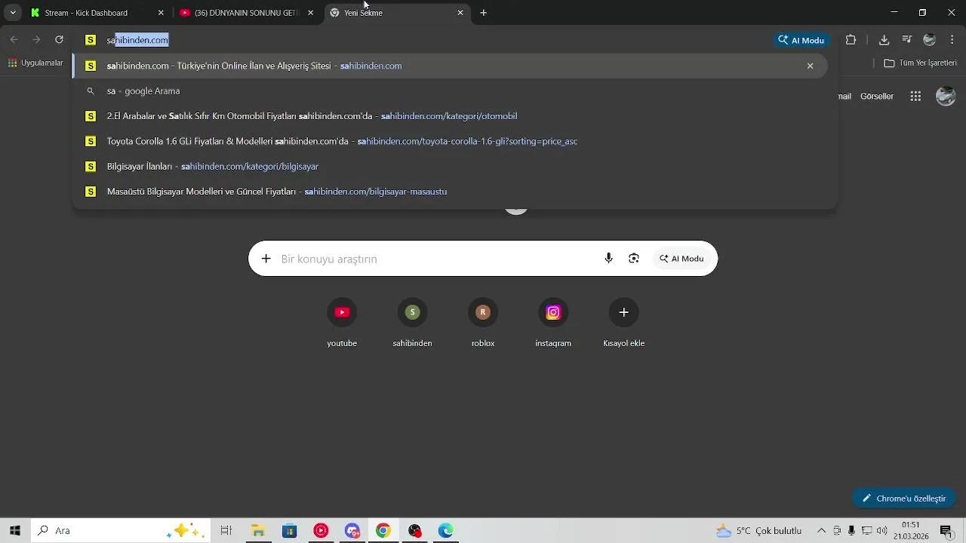Viewport: 966px width, 543px height.
Task: Click the tray microphone icon
Action: [x=851, y=531]
